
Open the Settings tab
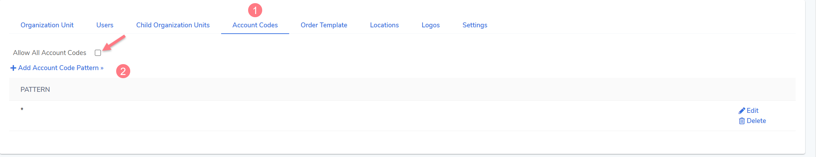tap(475, 25)
